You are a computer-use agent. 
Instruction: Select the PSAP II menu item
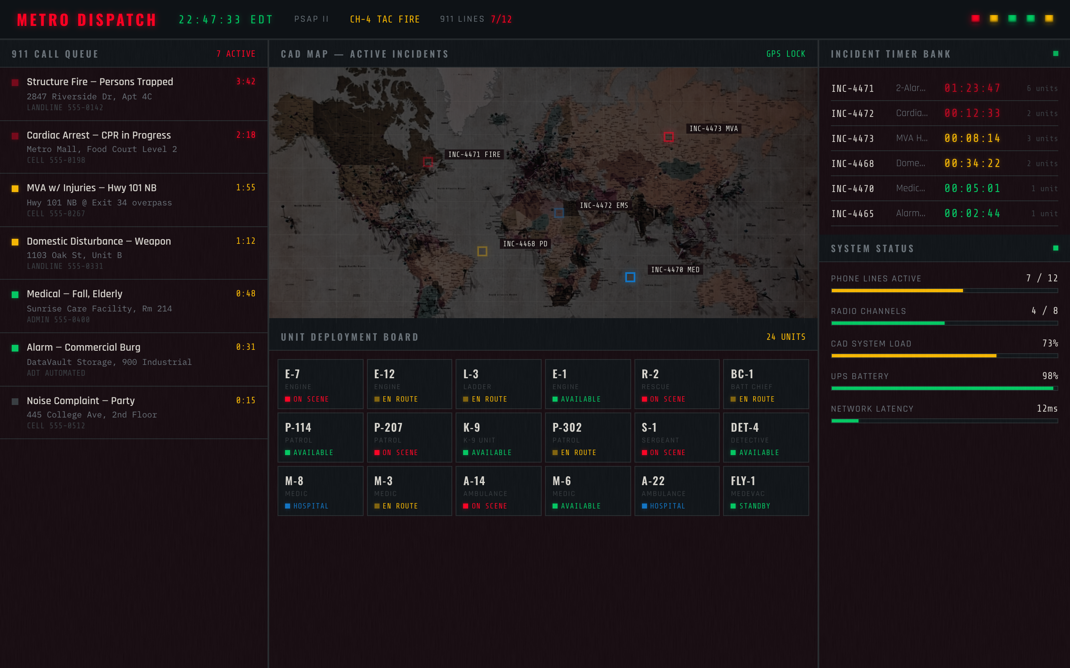[311, 19]
